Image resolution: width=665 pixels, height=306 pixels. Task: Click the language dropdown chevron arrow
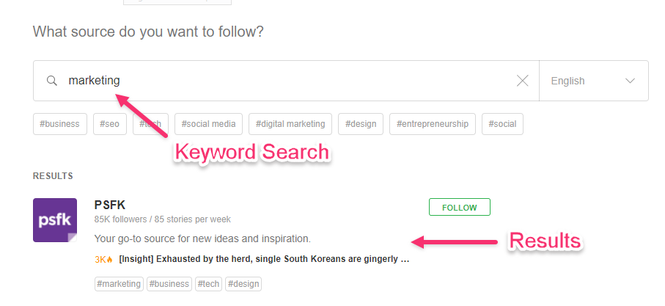(x=631, y=81)
